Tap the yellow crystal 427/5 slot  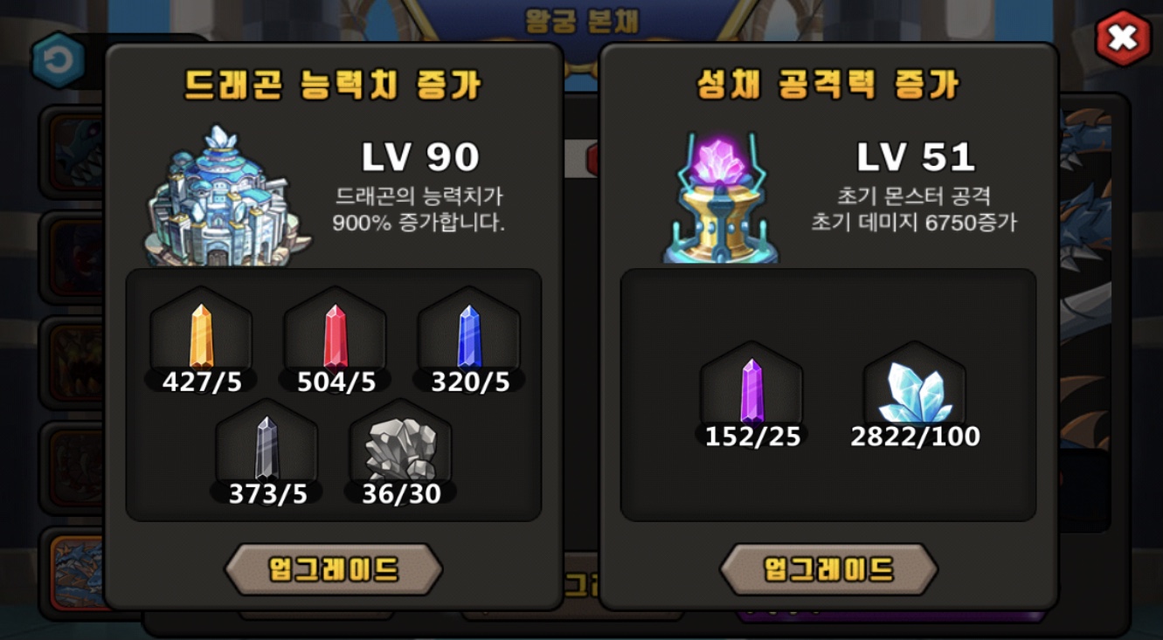coord(202,341)
